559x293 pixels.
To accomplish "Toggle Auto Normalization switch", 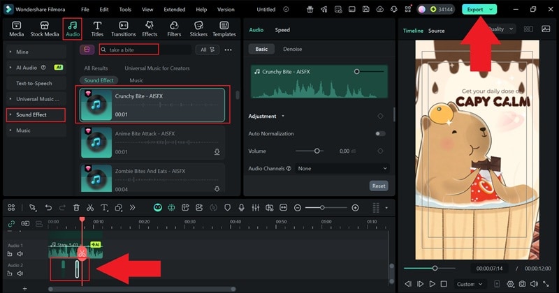I will click(x=380, y=133).
